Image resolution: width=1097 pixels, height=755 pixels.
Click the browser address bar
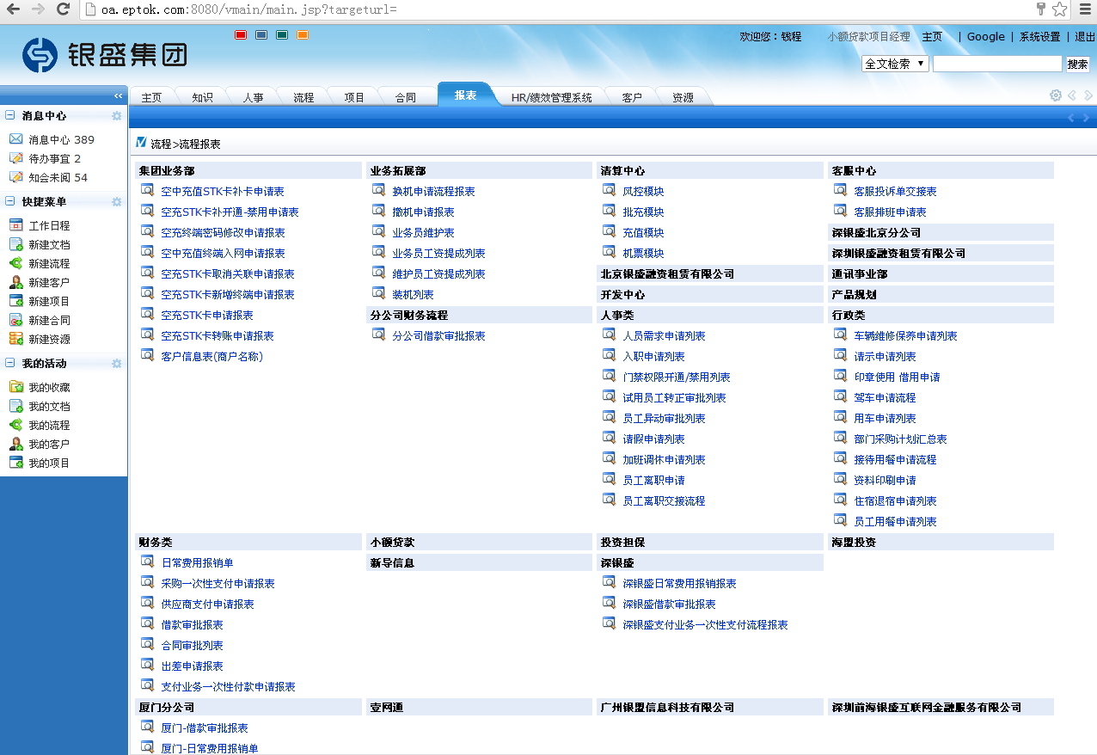tap(559, 9)
